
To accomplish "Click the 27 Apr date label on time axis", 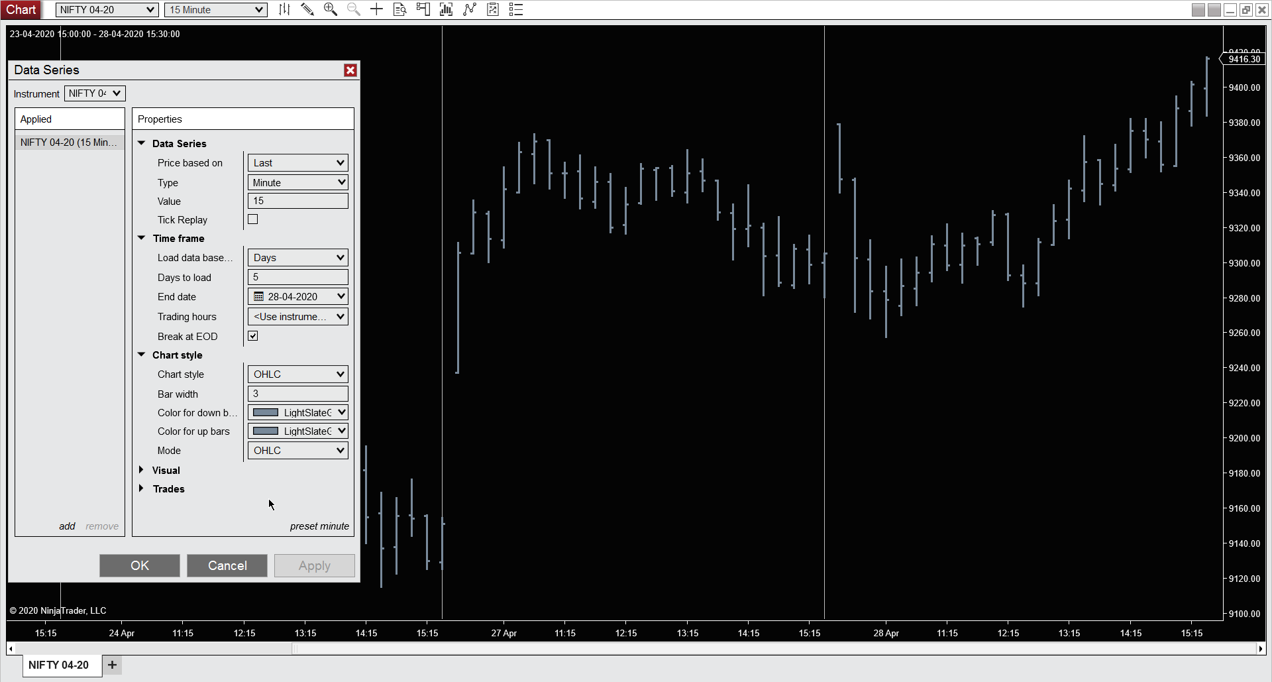I will [503, 633].
